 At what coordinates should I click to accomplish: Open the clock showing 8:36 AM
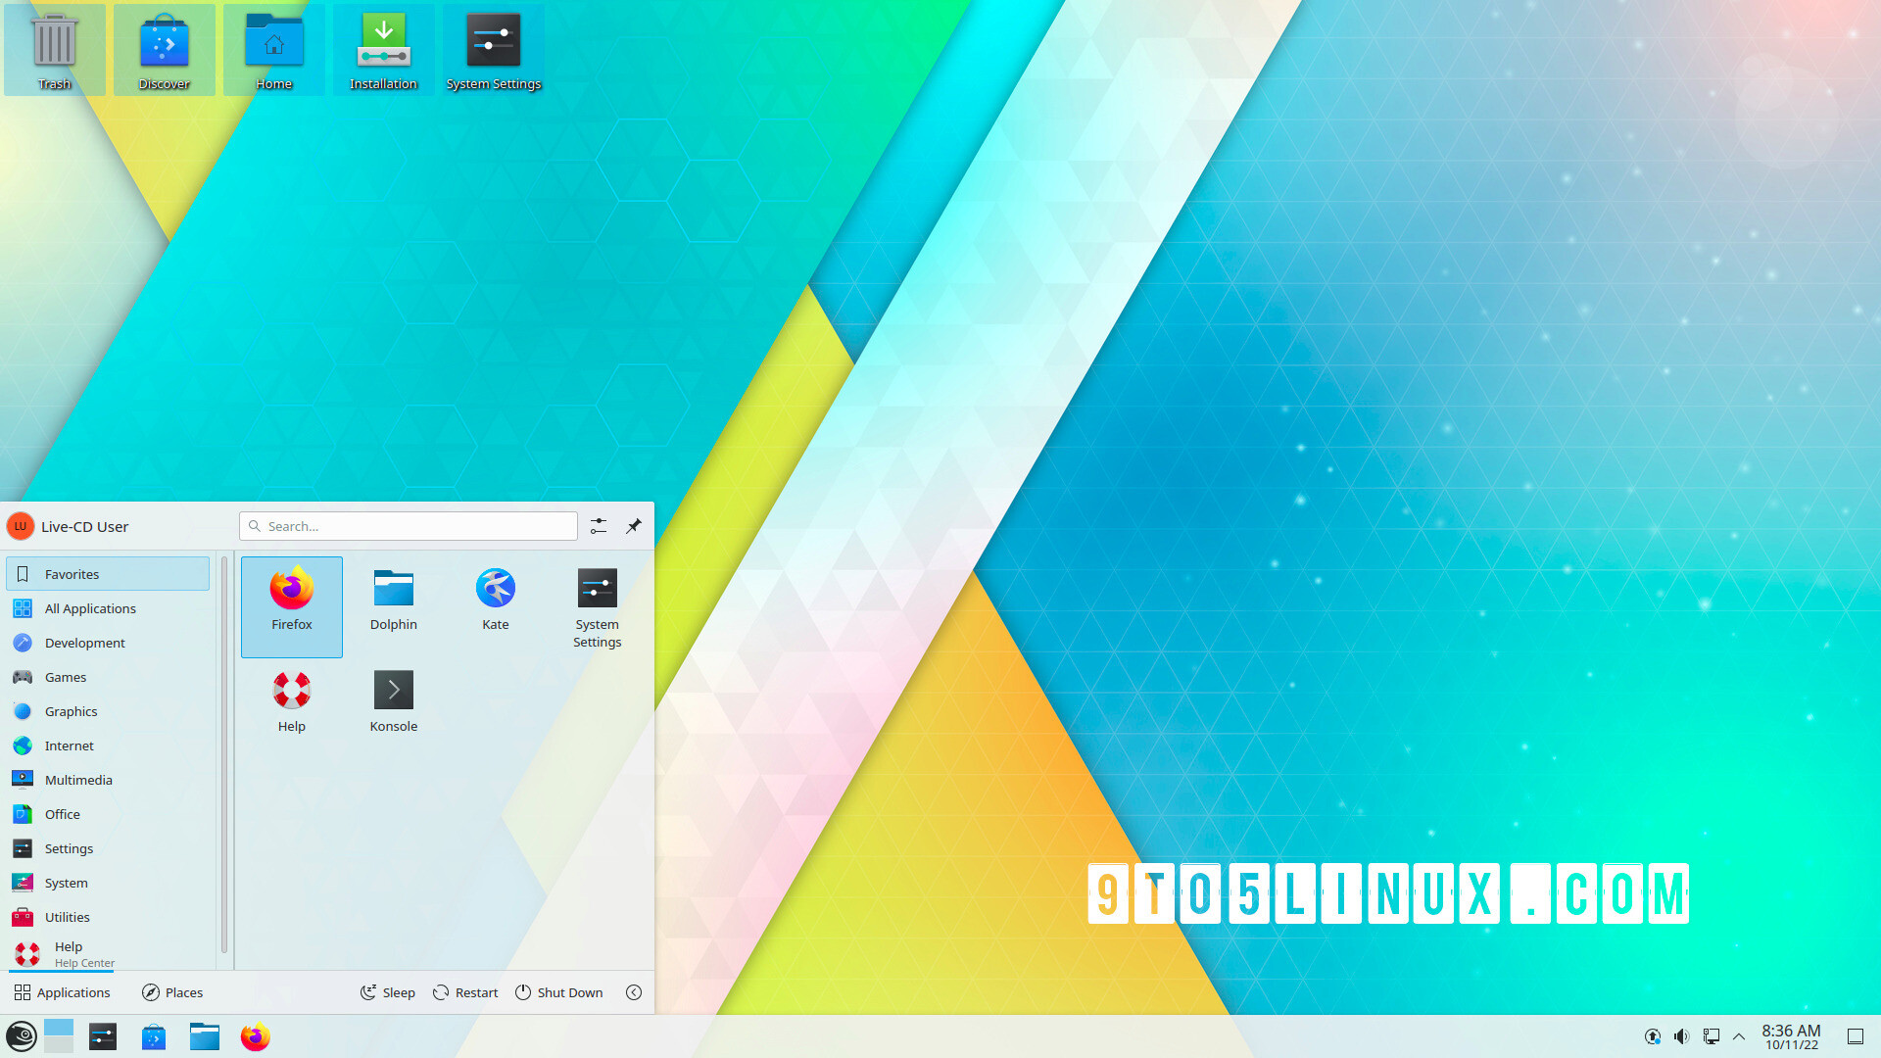point(1792,1036)
